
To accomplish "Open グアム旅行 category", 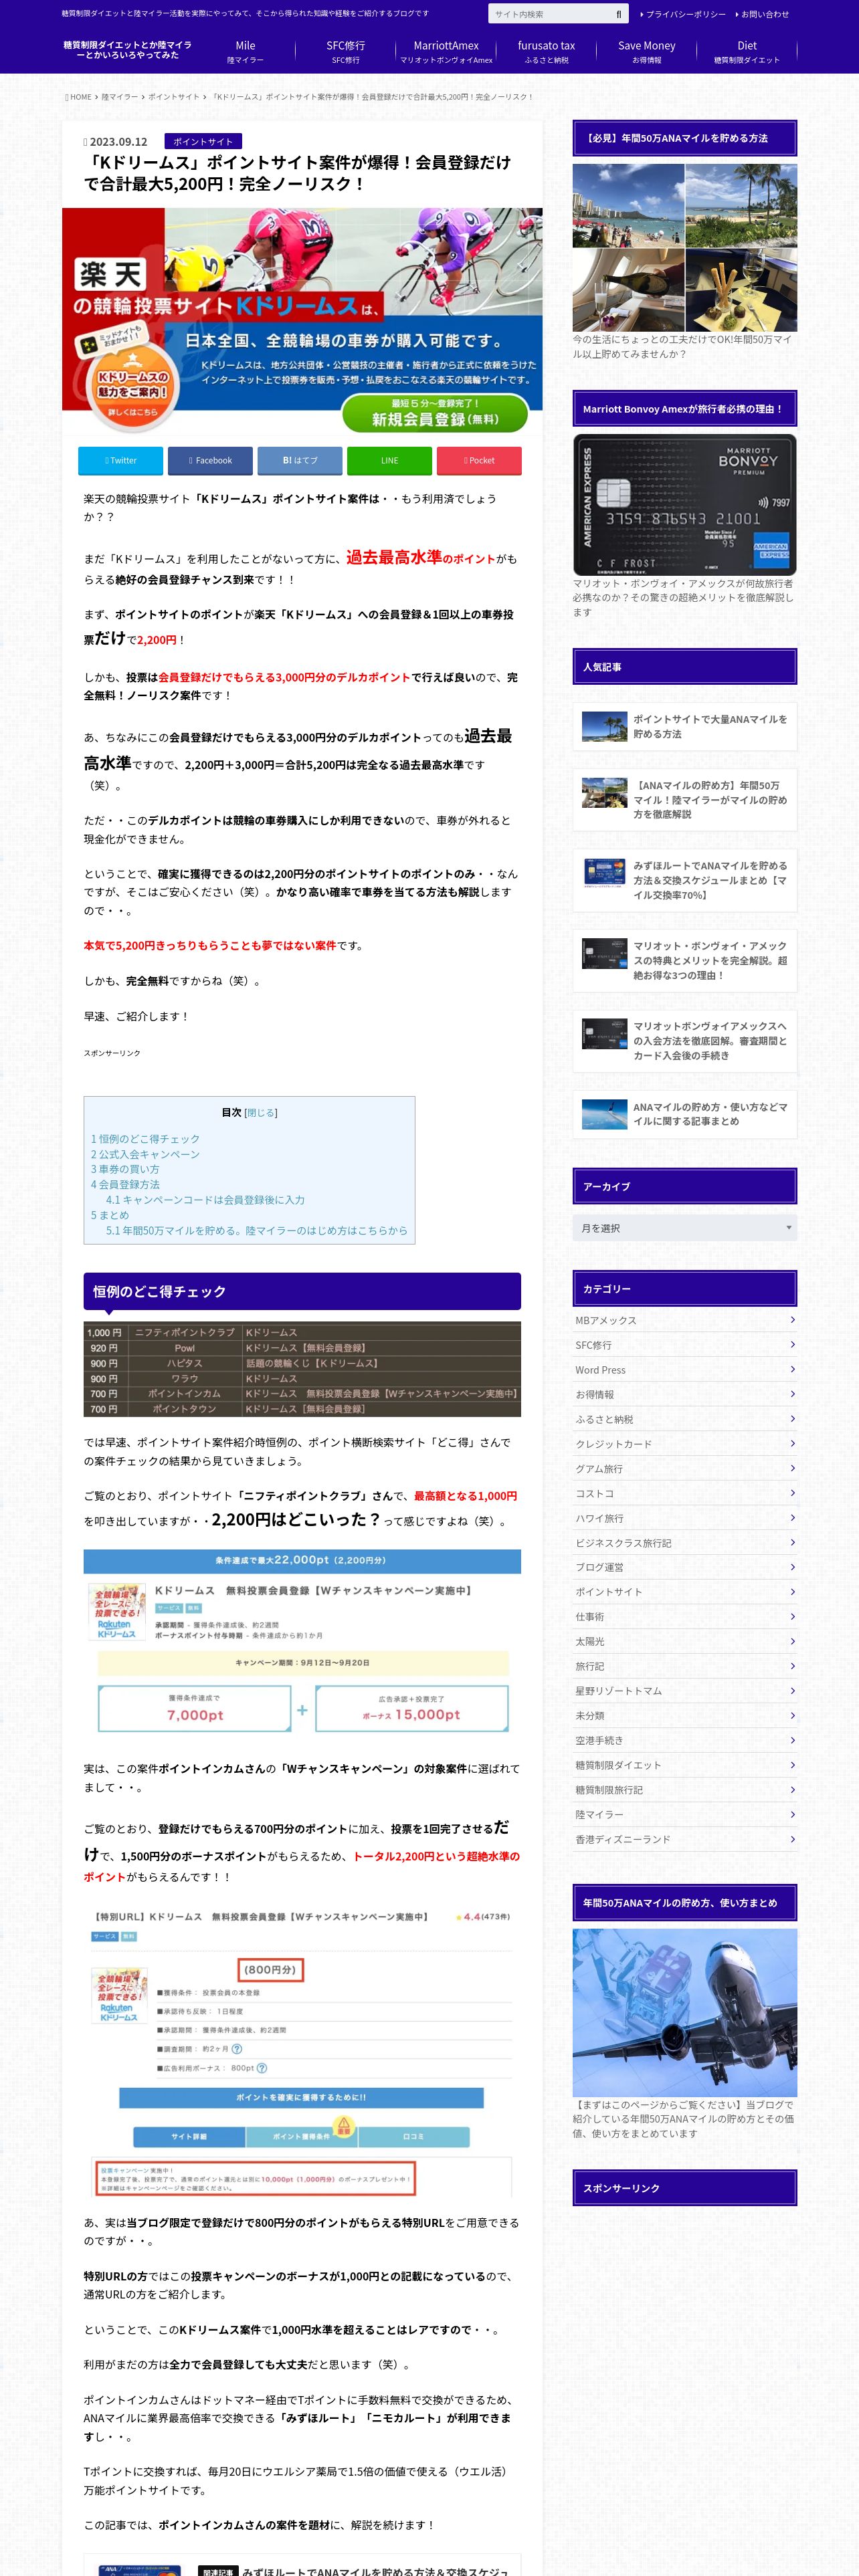I will coord(684,1468).
